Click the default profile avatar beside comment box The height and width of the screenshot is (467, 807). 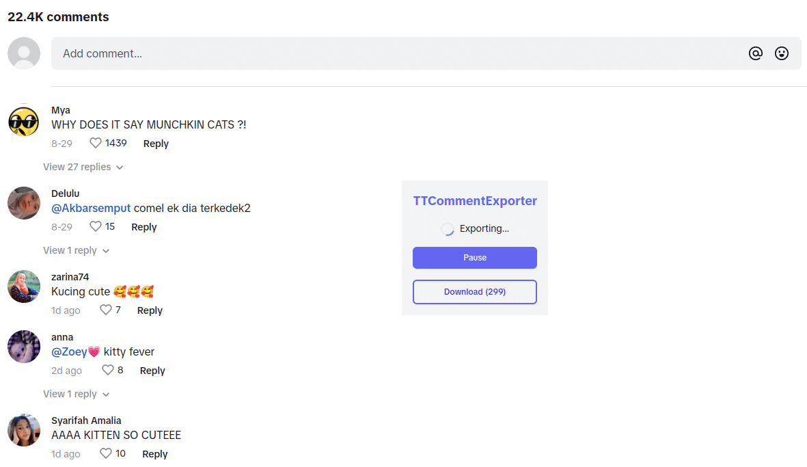click(x=24, y=53)
